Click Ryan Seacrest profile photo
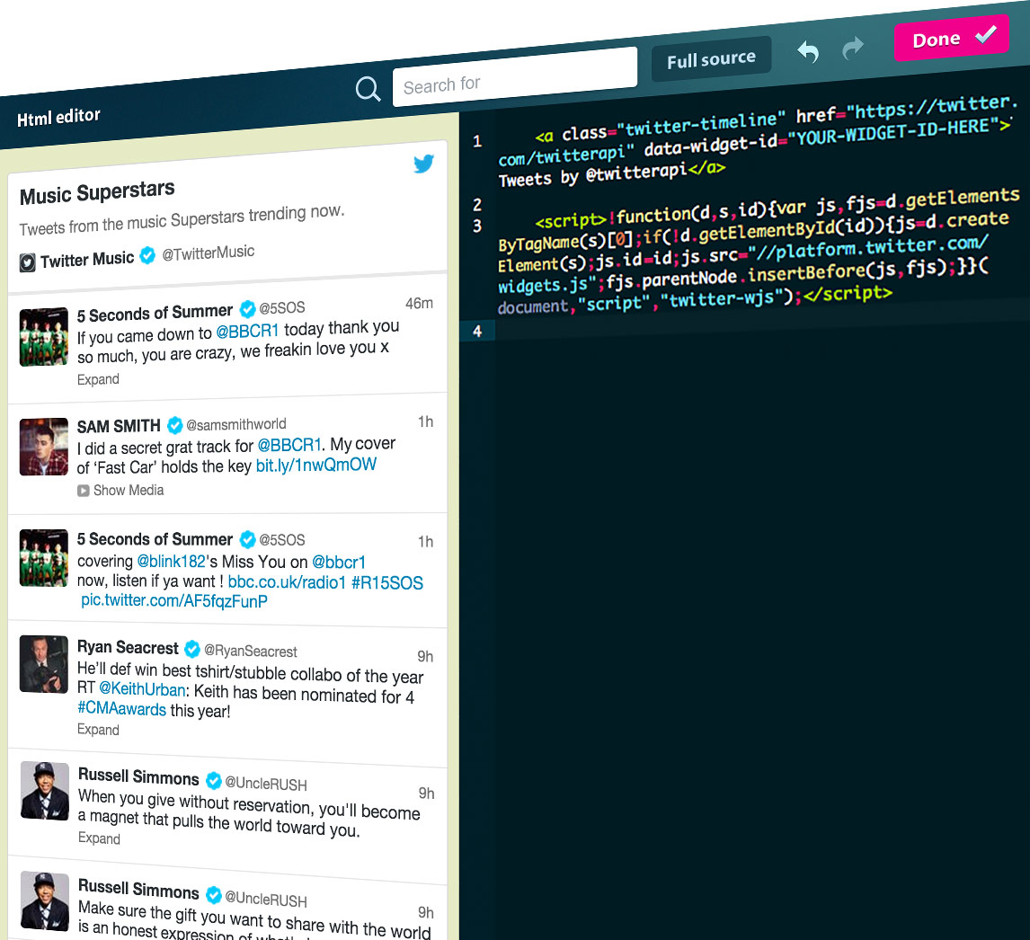This screenshot has height=940, width=1030. (44, 664)
